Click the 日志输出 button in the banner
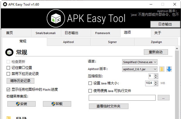This screenshot has height=119, width=181. coord(165,24)
